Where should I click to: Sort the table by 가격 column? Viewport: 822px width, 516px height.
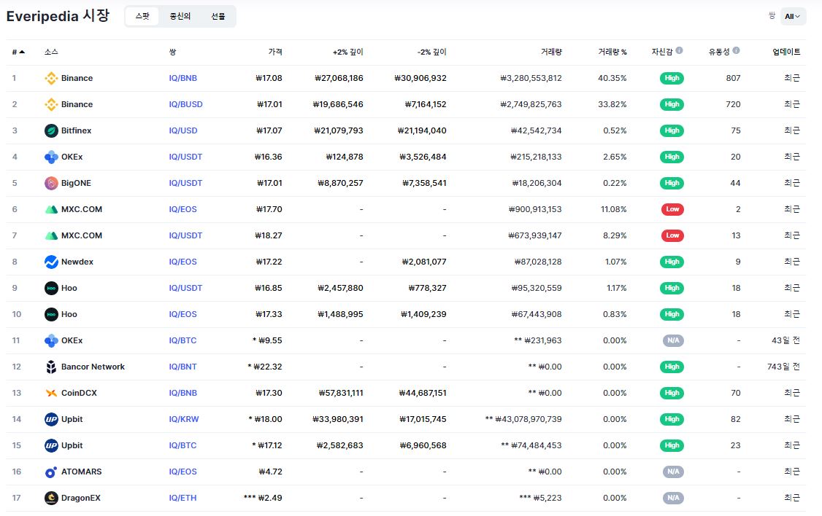coord(275,52)
